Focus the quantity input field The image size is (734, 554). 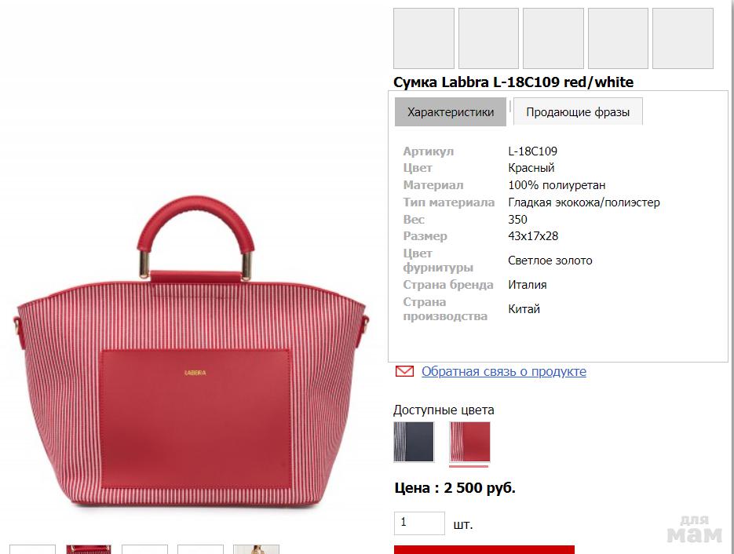419,523
